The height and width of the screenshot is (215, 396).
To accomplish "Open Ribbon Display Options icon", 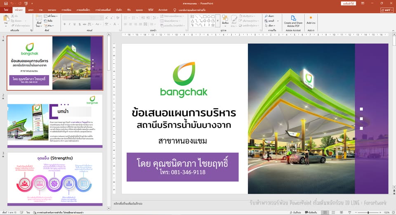I will coord(363,3).
